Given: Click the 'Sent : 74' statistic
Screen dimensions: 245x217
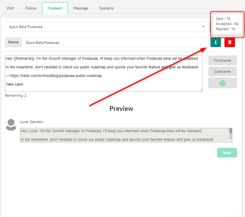Looking at the screenshot, I should (x=223, y=19).
